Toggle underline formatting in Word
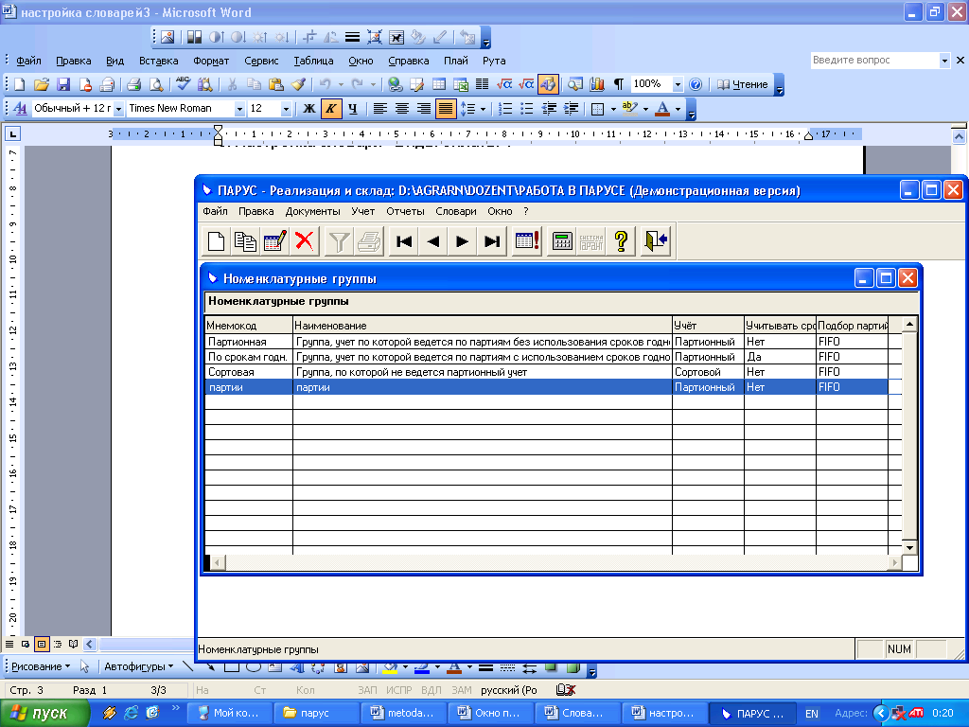Screen dimensions: 969x727 tap(352, 109)
